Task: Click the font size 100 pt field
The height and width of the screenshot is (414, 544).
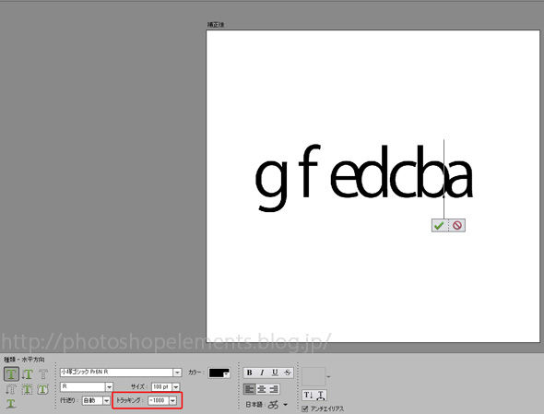Action: 161,387
